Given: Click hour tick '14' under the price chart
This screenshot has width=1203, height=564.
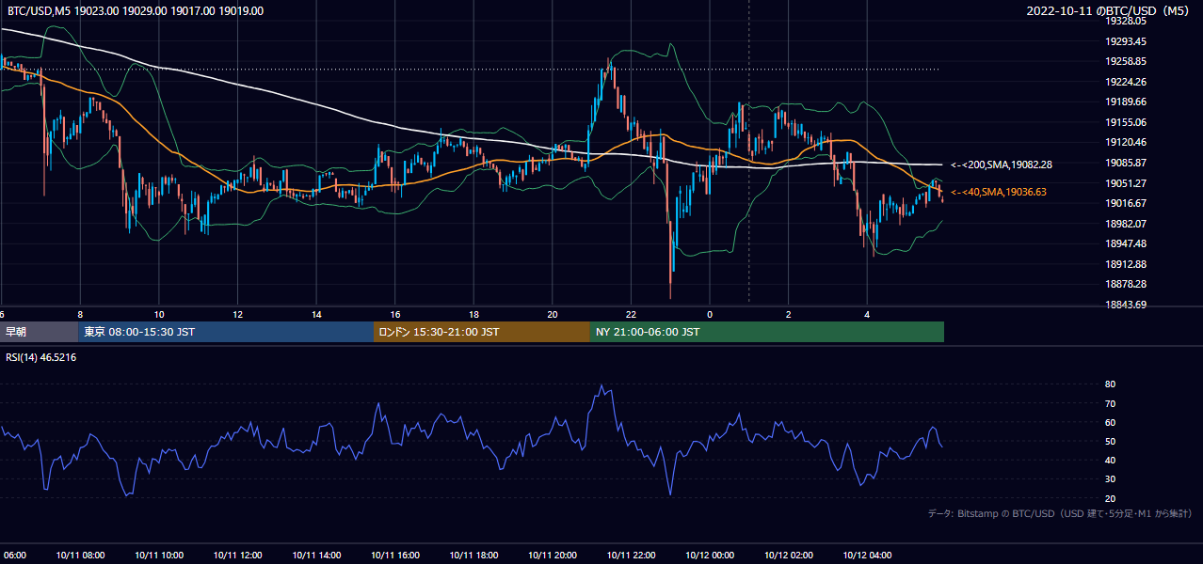Looking at the screenshot, I should (x=316, y=314).
